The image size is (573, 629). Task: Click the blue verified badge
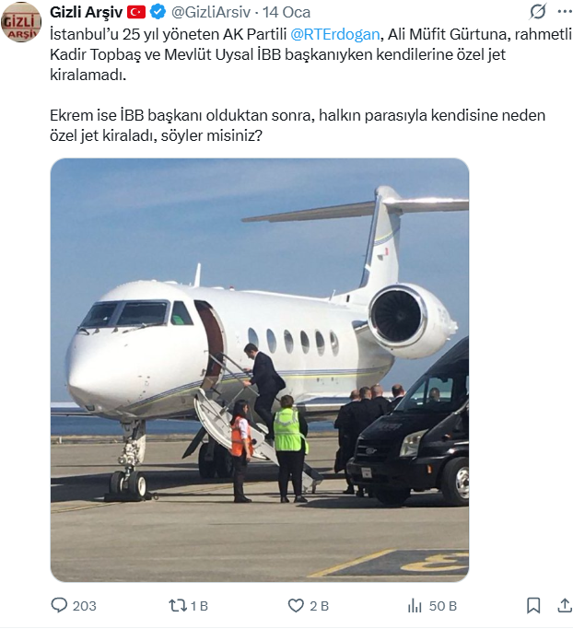tap(158, 12)
